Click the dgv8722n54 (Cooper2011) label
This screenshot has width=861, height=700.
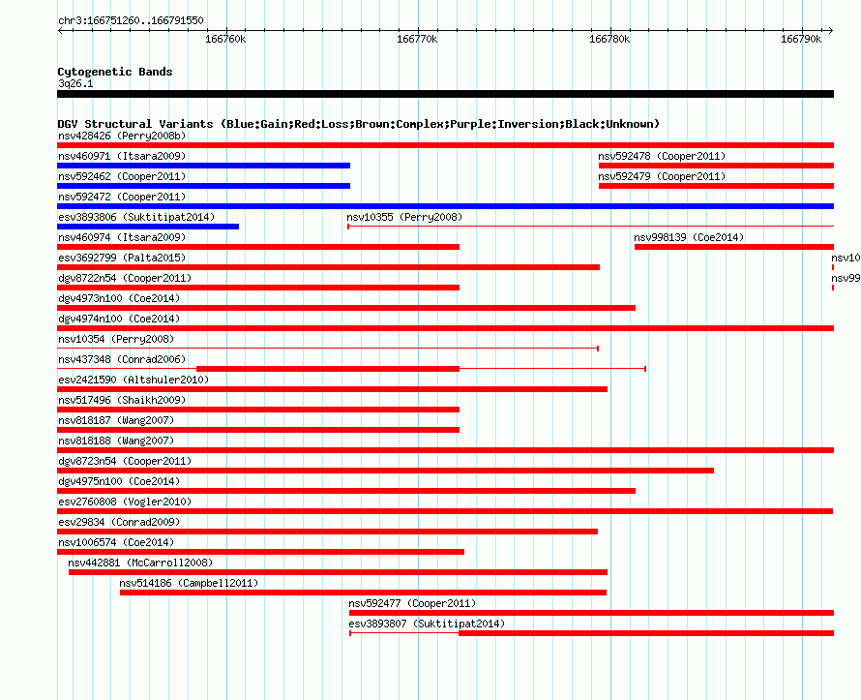click(125, 278)
